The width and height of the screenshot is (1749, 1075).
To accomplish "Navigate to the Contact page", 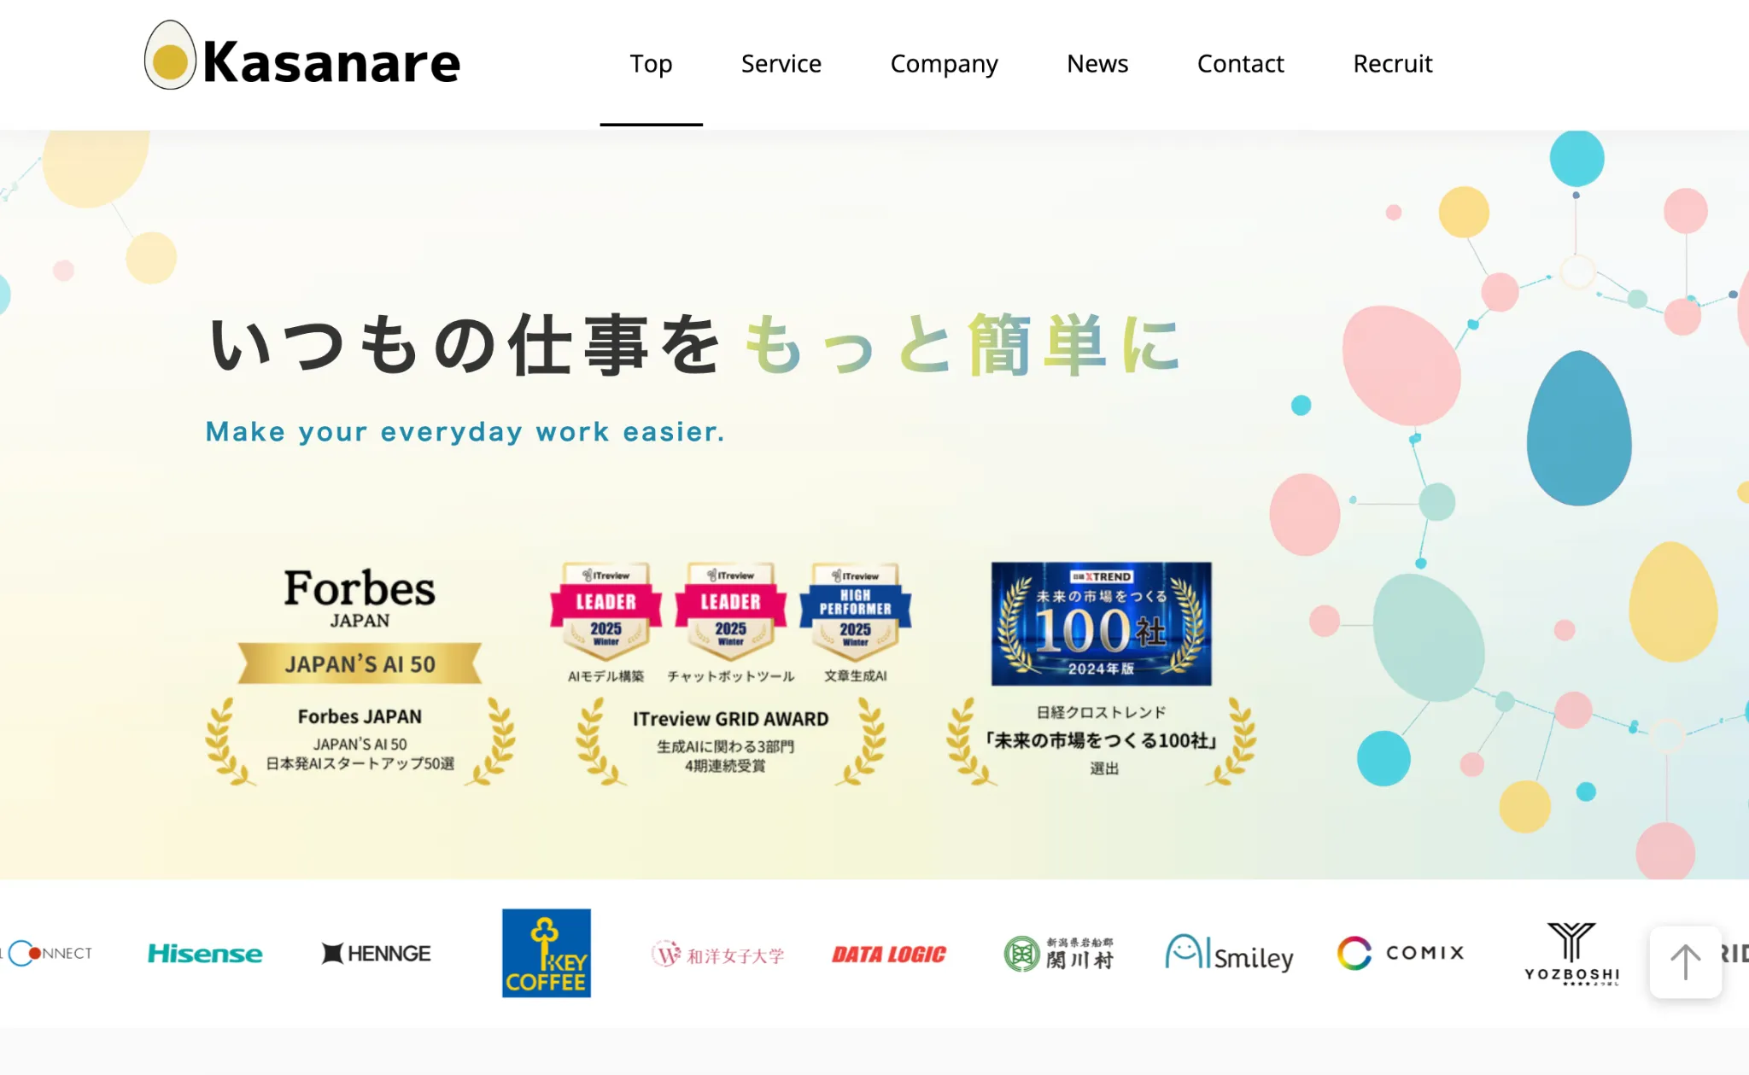I will point(1240,63).
